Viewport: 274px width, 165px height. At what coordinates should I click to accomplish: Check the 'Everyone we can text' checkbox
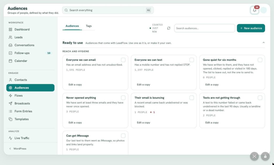click(192, 60)
